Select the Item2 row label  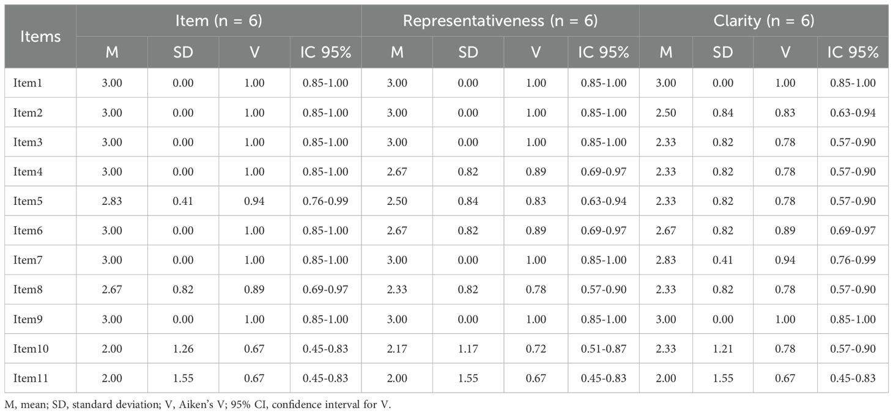pyautogui.click(x=28, y=113)
